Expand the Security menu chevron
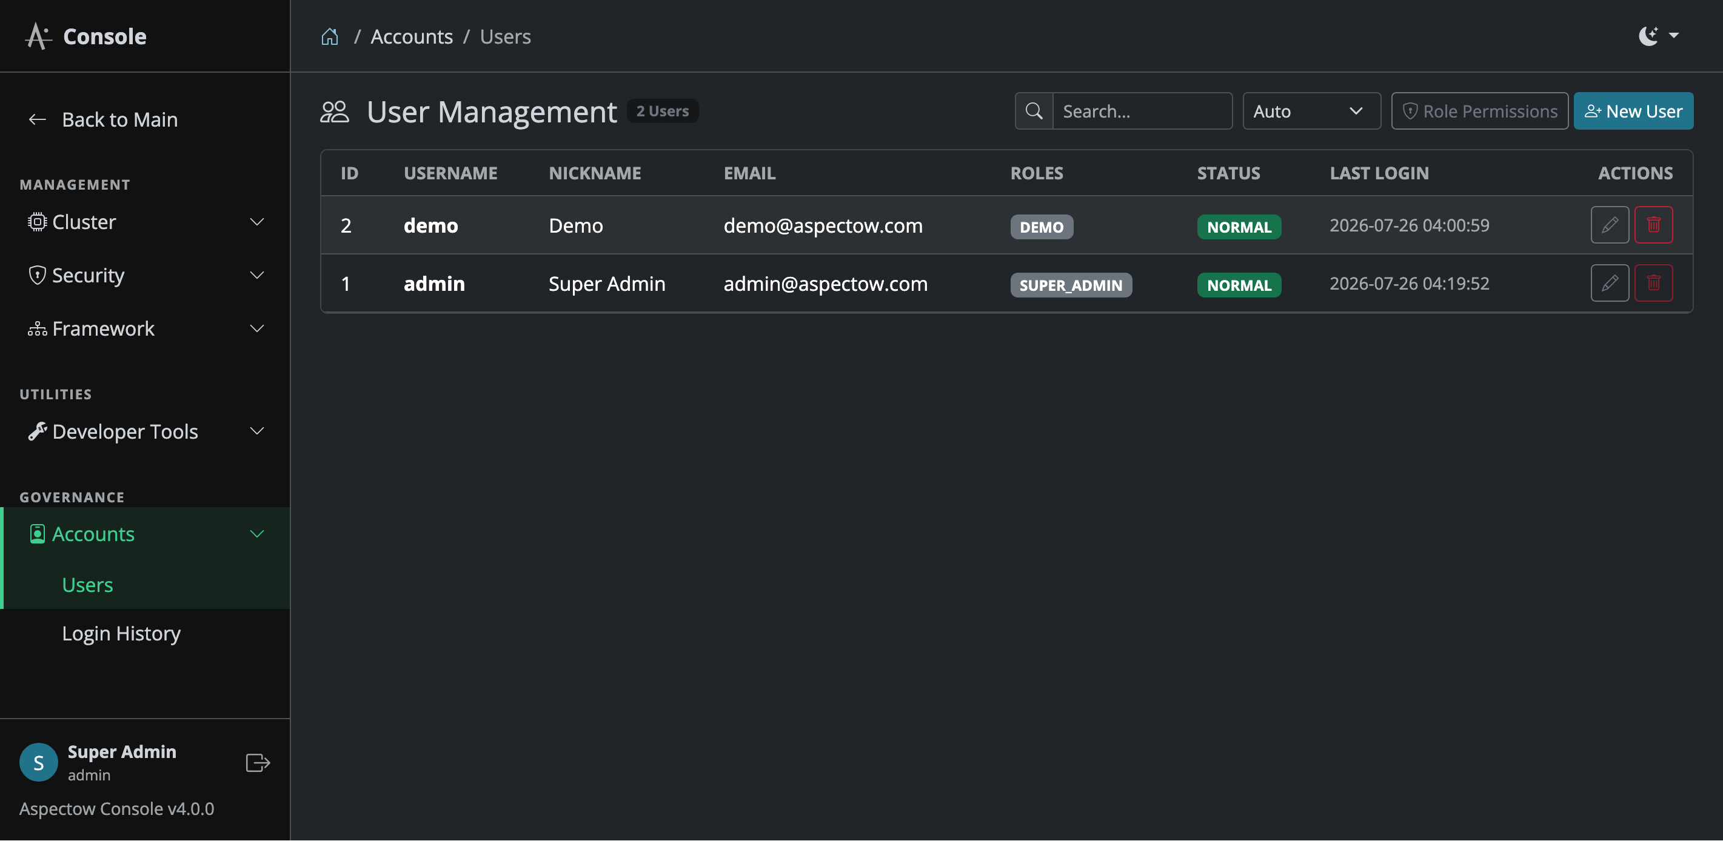The width and height of the screenshot is (1723, 841). tap(257, 276)
